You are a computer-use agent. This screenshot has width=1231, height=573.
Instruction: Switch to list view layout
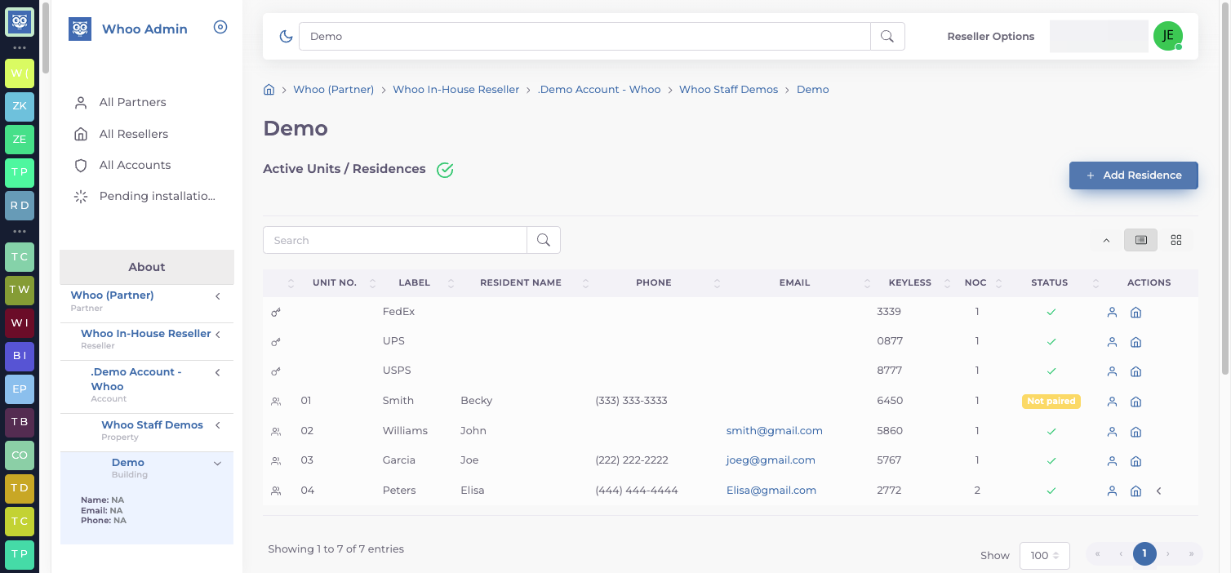coord(1141,240)
